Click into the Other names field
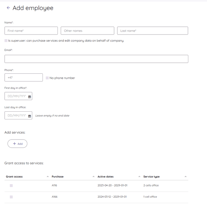Screen dimensions: 207x204 tap(87, 31)
